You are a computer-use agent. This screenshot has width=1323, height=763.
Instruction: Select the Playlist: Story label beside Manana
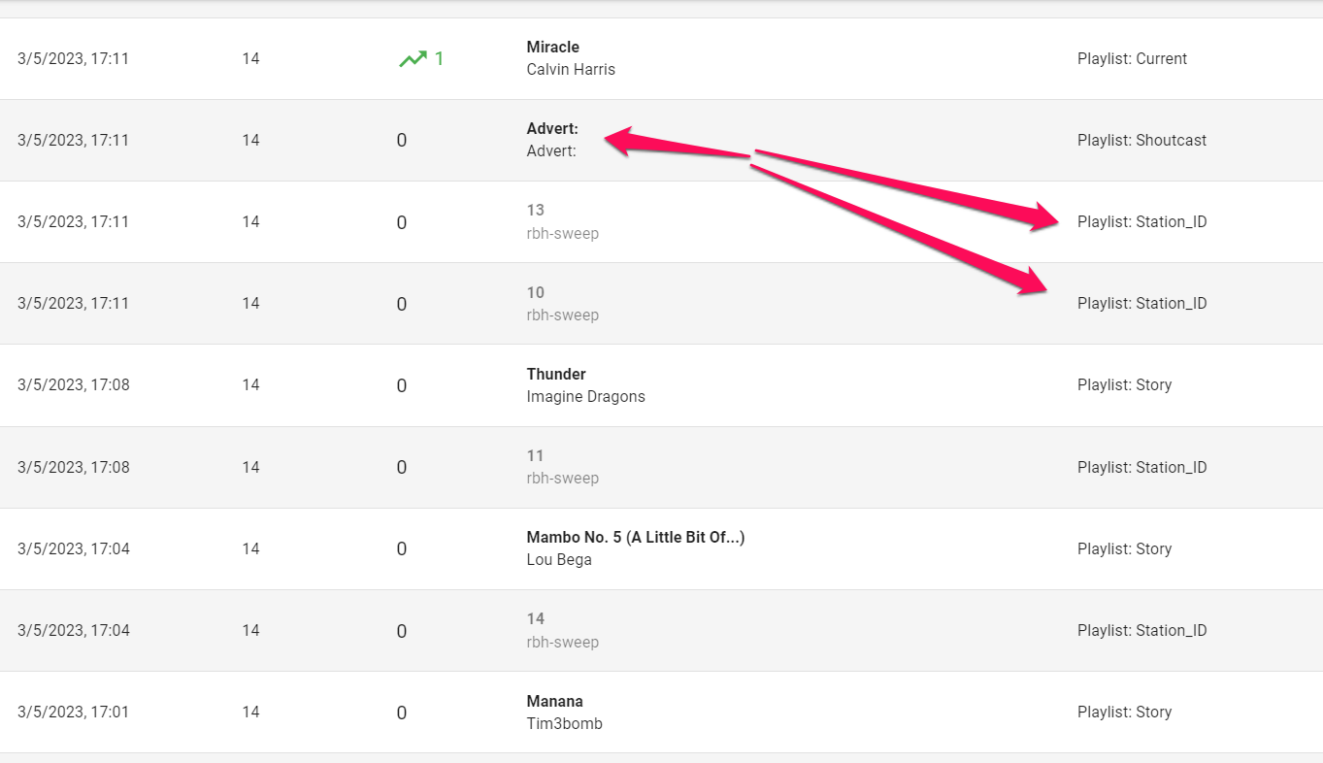pyautogui.click(x=1125, y=712)
